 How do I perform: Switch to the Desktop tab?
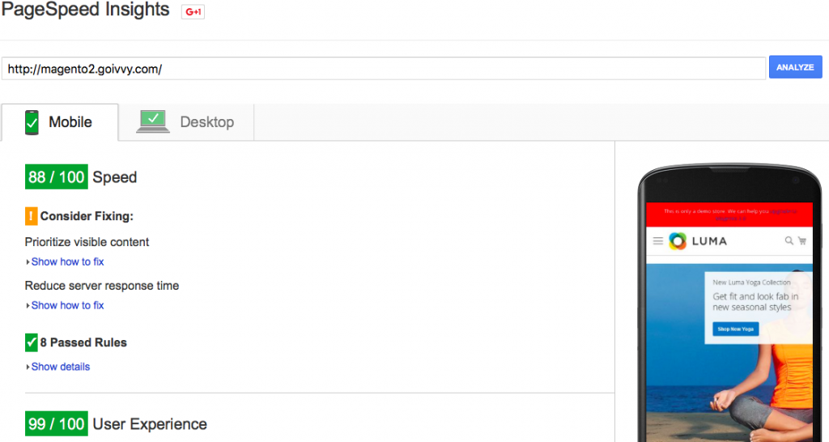(186, 122)
